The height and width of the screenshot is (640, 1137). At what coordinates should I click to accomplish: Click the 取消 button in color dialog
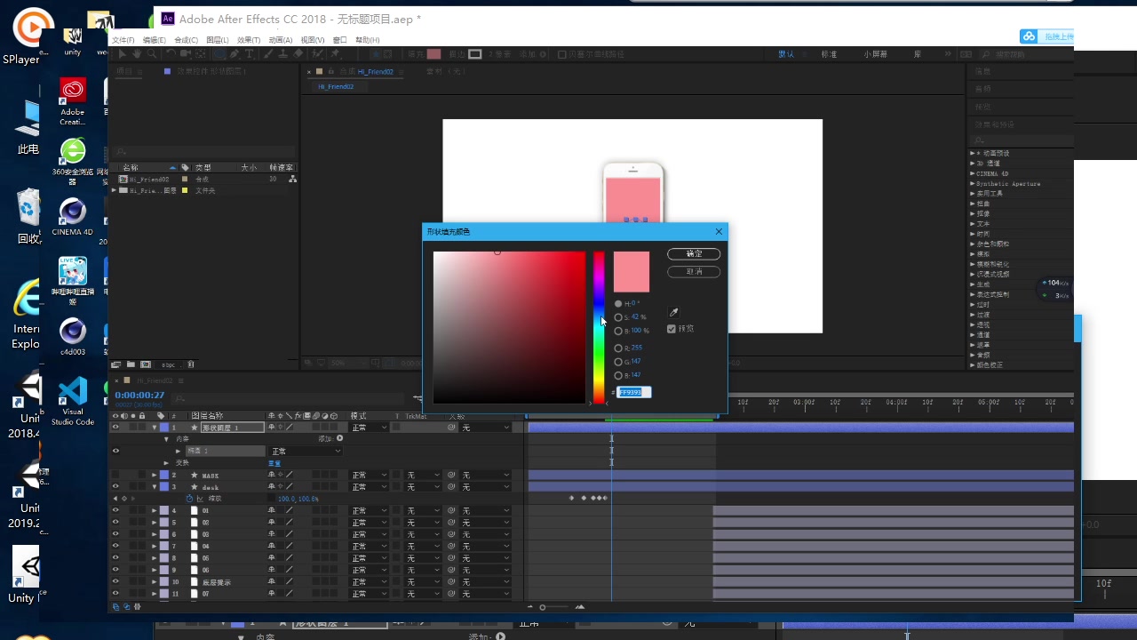point(694,271)
